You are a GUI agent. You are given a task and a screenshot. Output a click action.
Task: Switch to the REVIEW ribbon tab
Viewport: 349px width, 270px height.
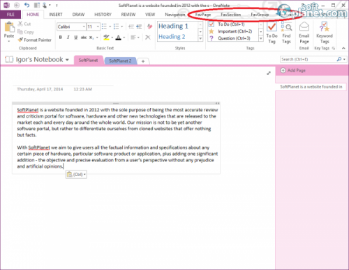click(128, 15)
